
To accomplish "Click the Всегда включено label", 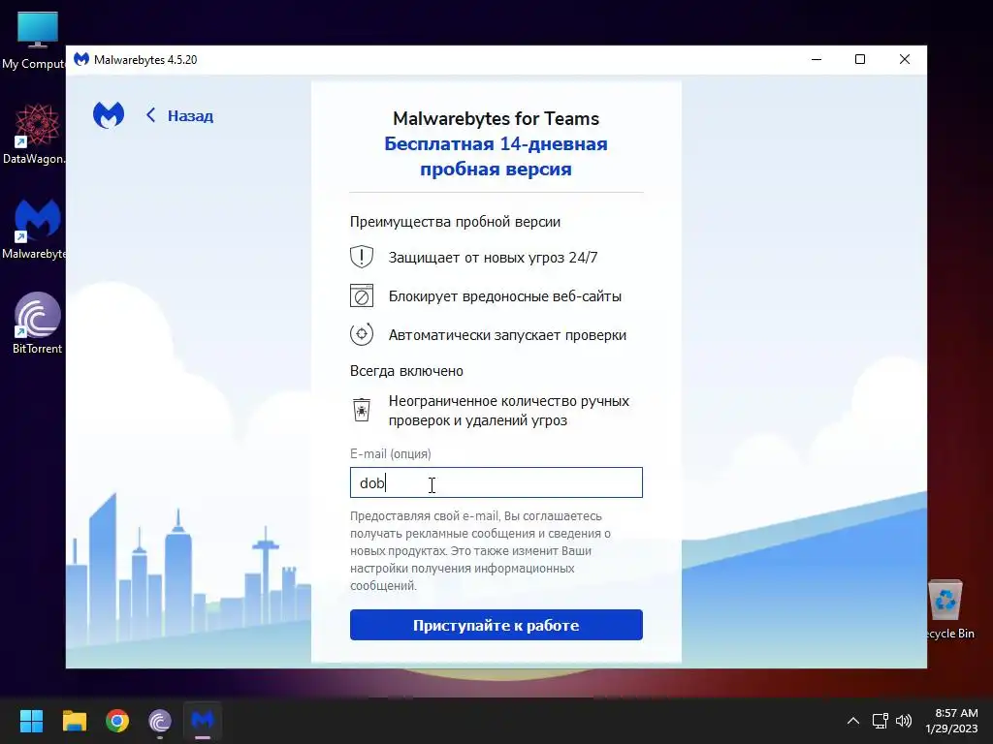I will click(x=406, y=371).
